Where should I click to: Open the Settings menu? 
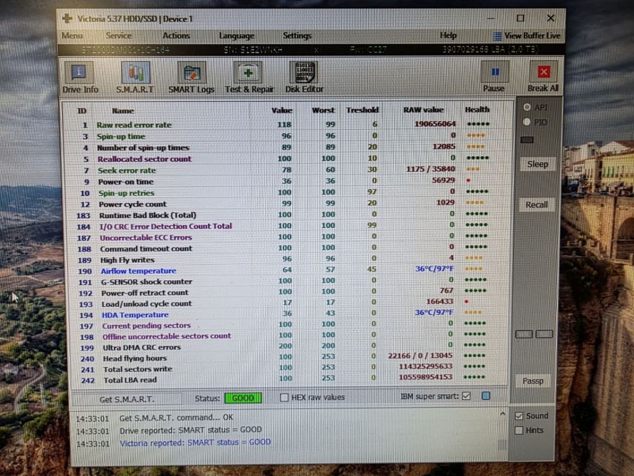point(297,35)
